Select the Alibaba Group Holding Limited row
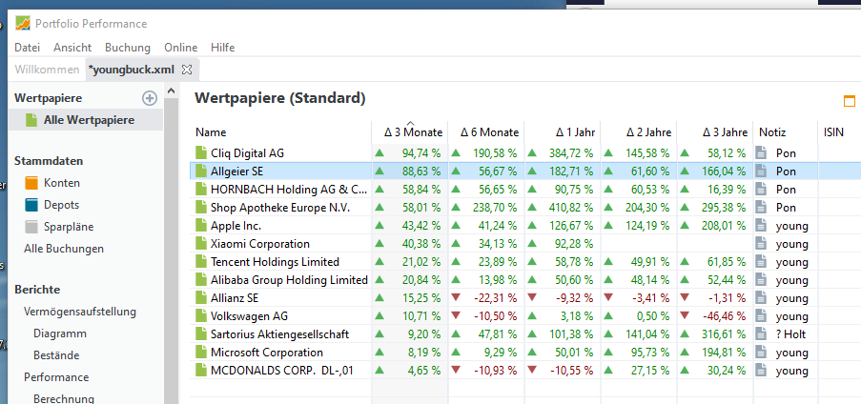Screen dimensions: 861x404 [525, 280]
